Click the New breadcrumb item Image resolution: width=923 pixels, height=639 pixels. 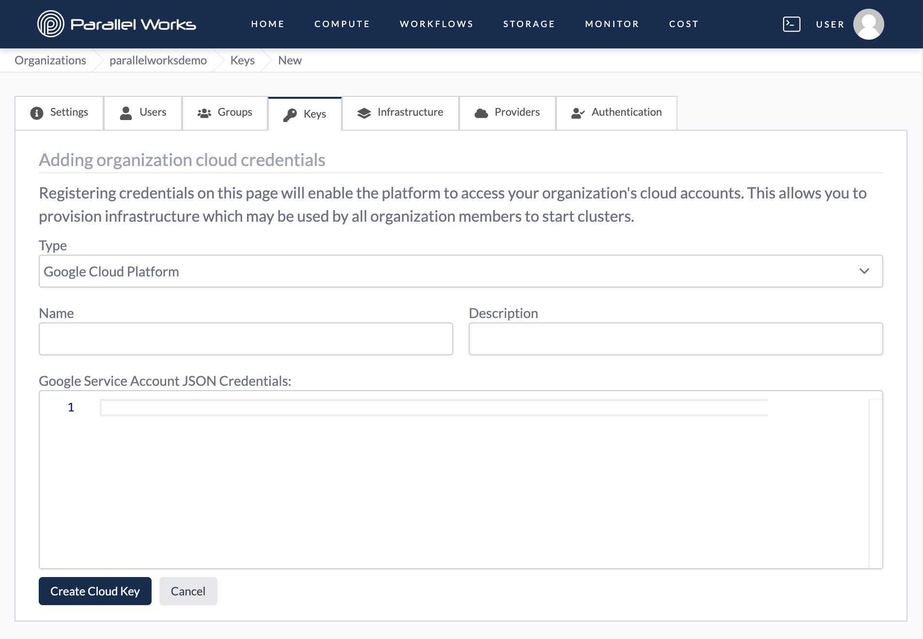pyautogui.click(x=290, y=60)
